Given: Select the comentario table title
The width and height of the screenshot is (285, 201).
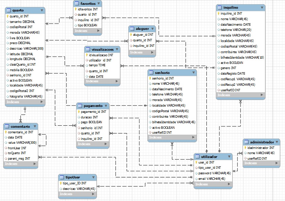Looking at the screenshot, I should click(x=21, y=126).
